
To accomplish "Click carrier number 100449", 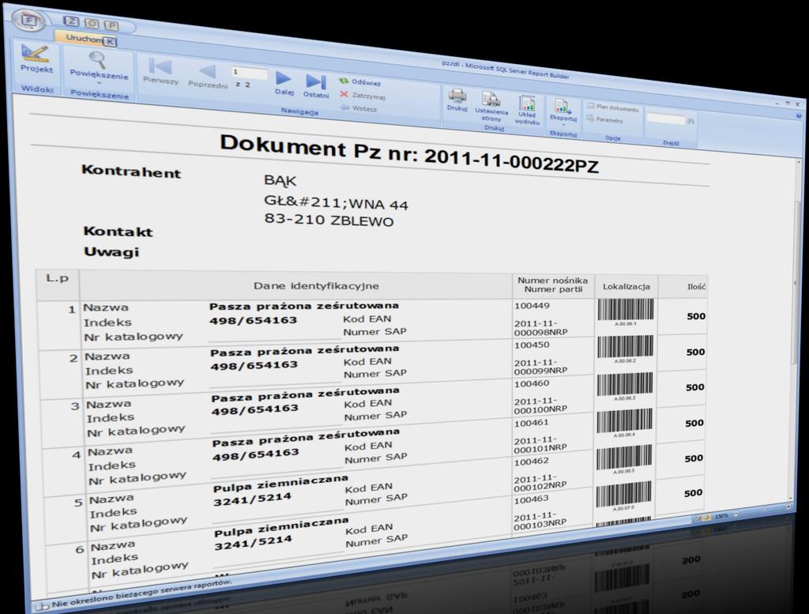I will pyautogui.click(x=532, y=306).
